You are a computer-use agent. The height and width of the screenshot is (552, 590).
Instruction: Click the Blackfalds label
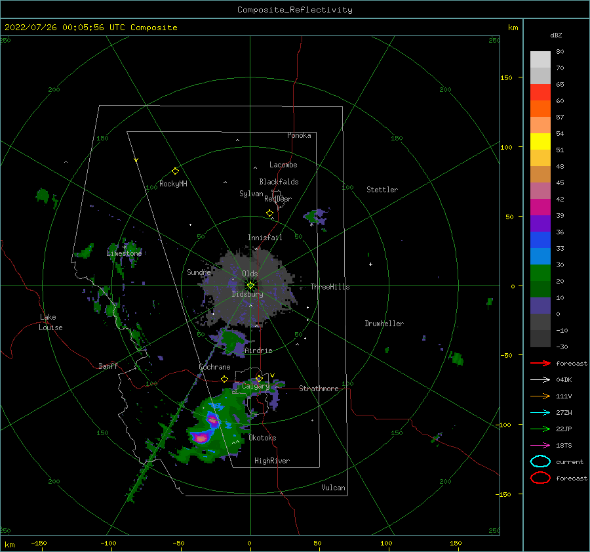click(x=279, y=182)
